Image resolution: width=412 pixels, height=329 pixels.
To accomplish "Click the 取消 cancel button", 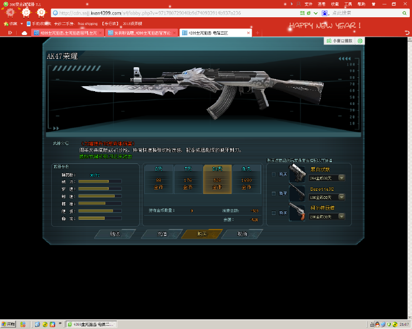I will tap(242, 234).
